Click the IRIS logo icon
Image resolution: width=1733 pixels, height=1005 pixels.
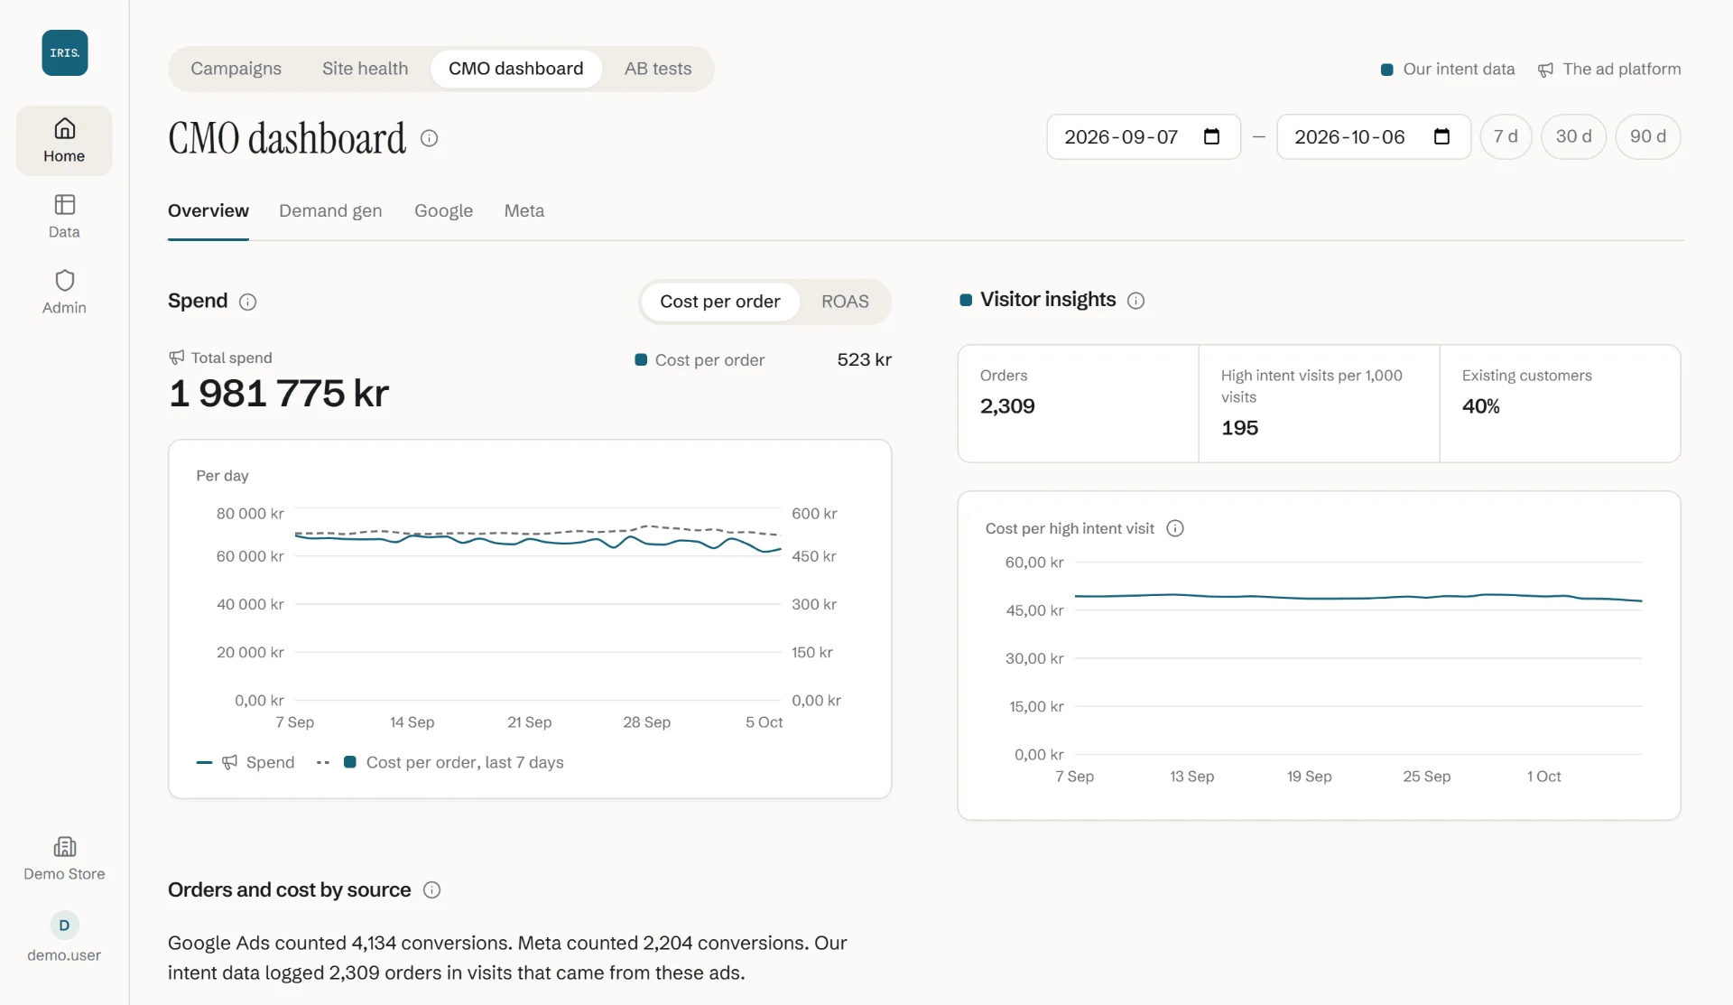(64, 52)
